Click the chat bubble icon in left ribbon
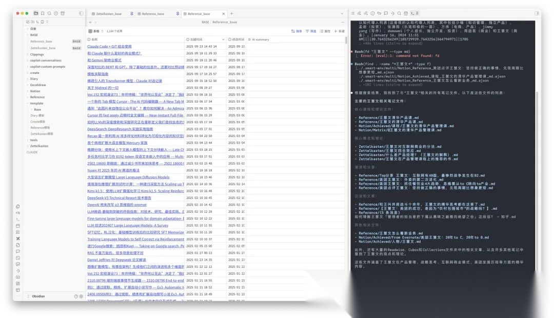The height and width of the screenshot is (318, 554). point(17,251)
